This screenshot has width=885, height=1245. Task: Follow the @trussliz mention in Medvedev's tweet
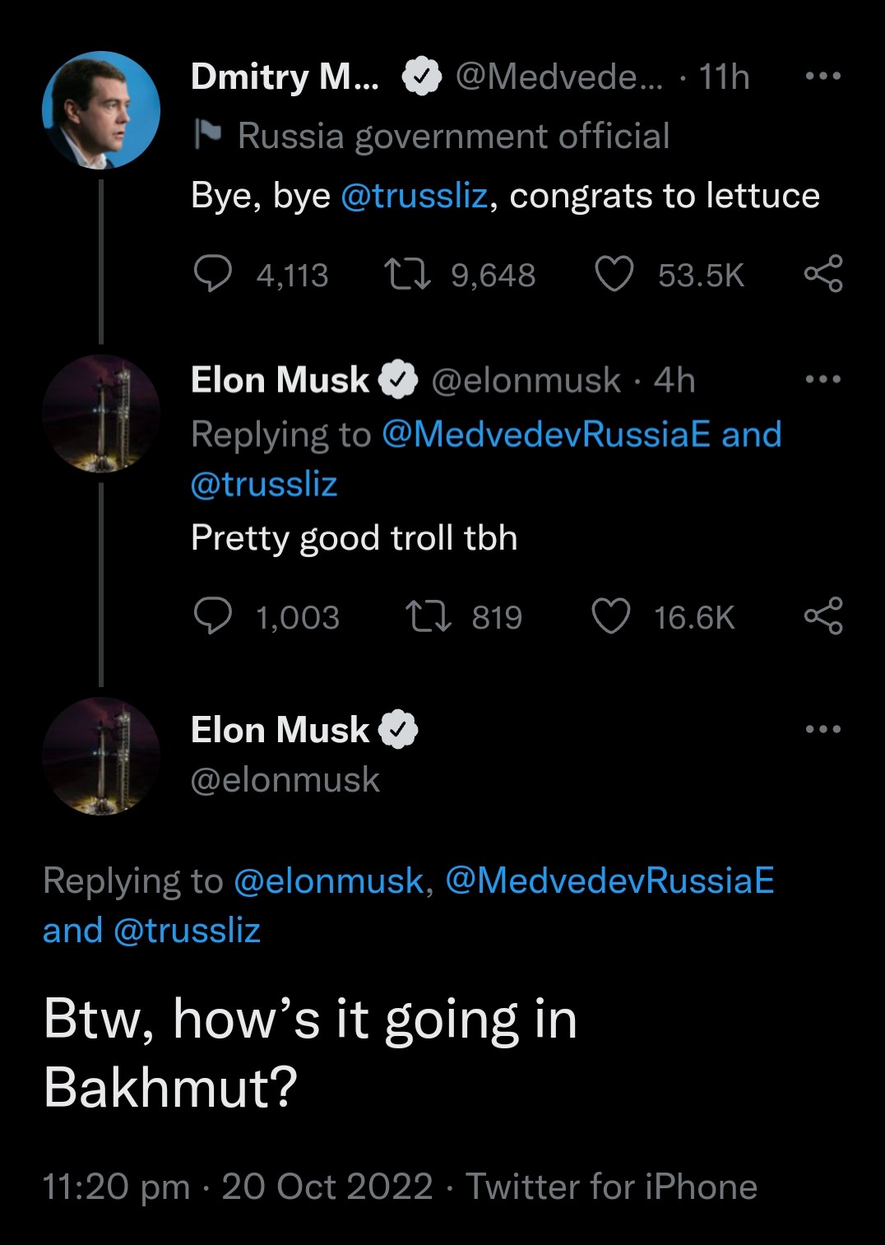click(414, 196)
